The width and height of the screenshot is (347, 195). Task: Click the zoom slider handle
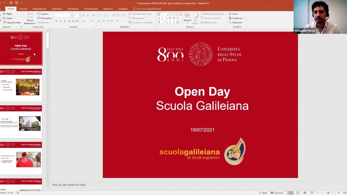(328, 193)
